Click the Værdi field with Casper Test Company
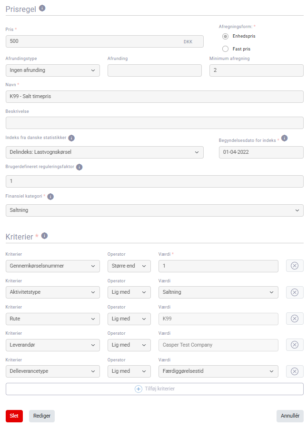307x429 pixels. 218,345
